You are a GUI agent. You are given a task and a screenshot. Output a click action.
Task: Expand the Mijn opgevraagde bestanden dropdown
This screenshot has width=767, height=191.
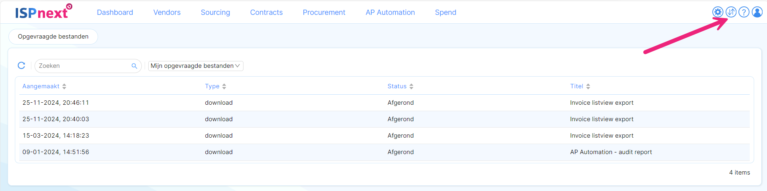[x=196, y=66]
